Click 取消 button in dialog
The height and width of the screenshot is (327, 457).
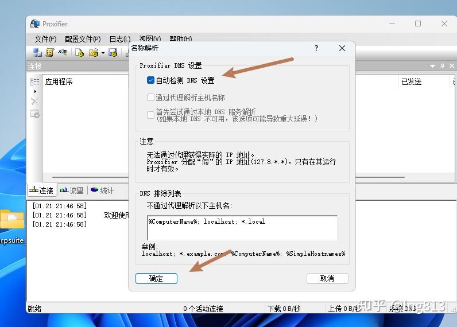327,278
